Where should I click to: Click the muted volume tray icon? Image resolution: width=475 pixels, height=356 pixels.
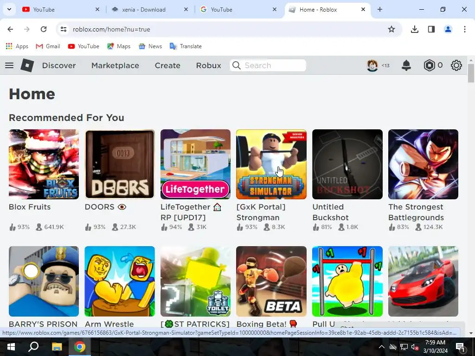[x=415, y=347]
